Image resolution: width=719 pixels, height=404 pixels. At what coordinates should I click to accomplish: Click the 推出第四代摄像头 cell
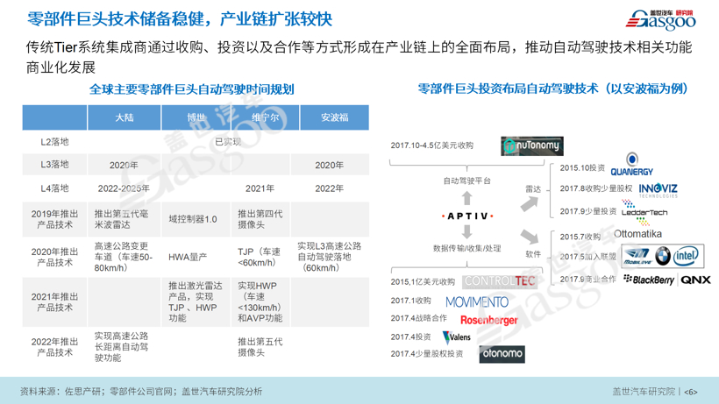click(260, 219)
